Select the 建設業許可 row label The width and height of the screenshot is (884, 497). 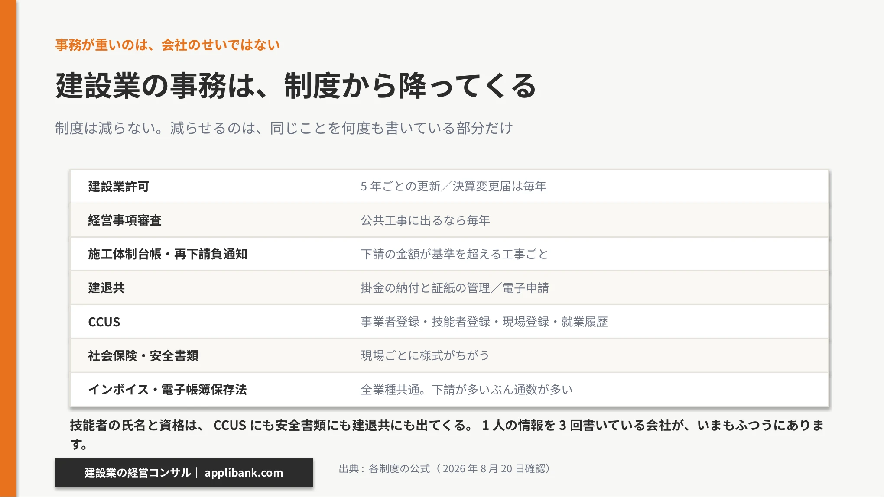coord(119,187)
